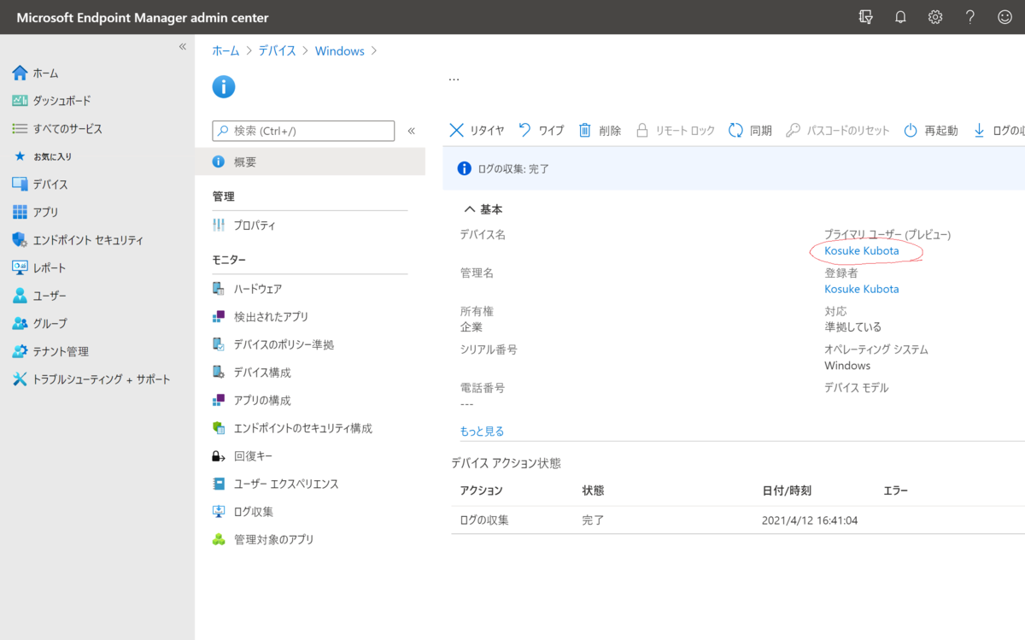Click the 削除 toolbar button

point(600,131)
